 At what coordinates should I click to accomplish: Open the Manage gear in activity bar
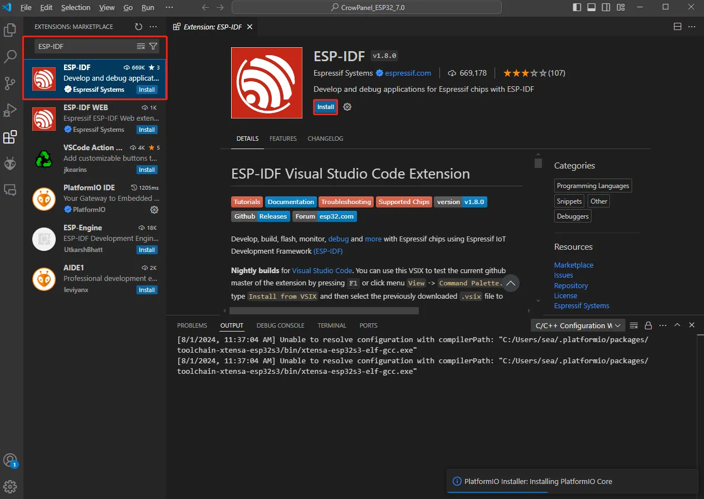[x=10, y=487]
